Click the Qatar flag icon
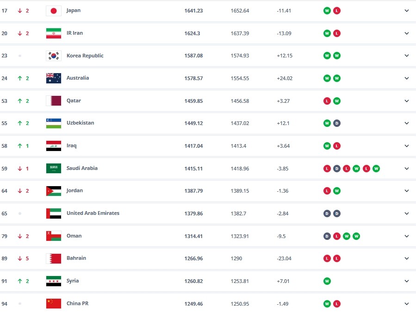Screen dimensions: 416x314 tap(54, 100)
